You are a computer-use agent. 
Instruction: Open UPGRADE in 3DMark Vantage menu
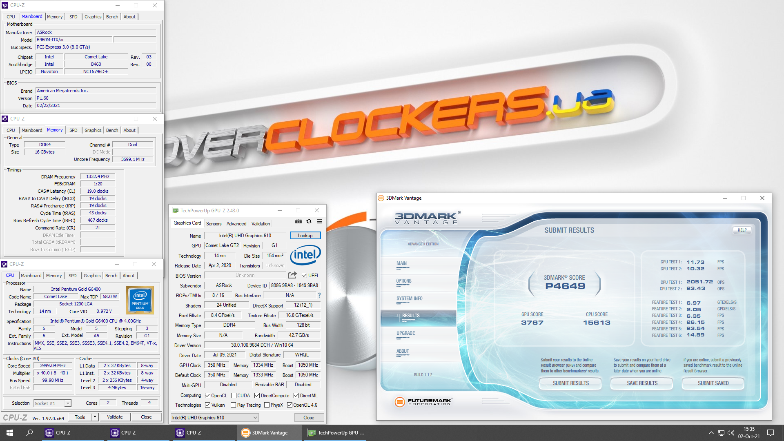coord(405,333)
